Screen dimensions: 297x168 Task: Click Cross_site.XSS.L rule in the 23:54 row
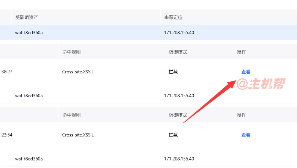pos(78,135)
